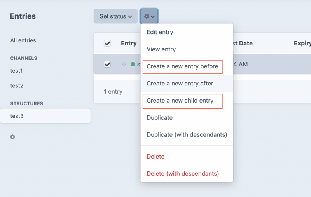Open the Set status dropdown
Viewport: 311px width, 197px height.
pos(115,16)
